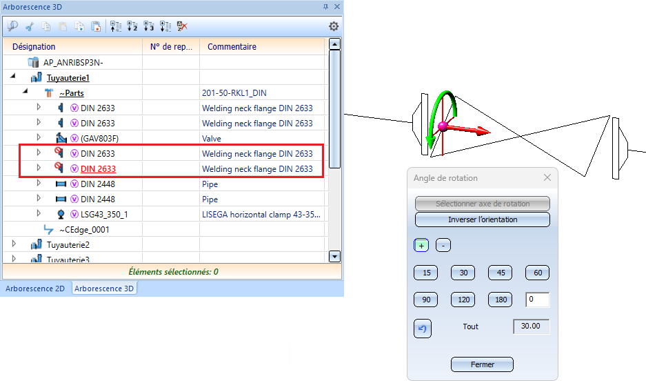Click the copy-with-reference icon with blue dot
The height and width of the screenshot is (381, 646).
point(79,26)
